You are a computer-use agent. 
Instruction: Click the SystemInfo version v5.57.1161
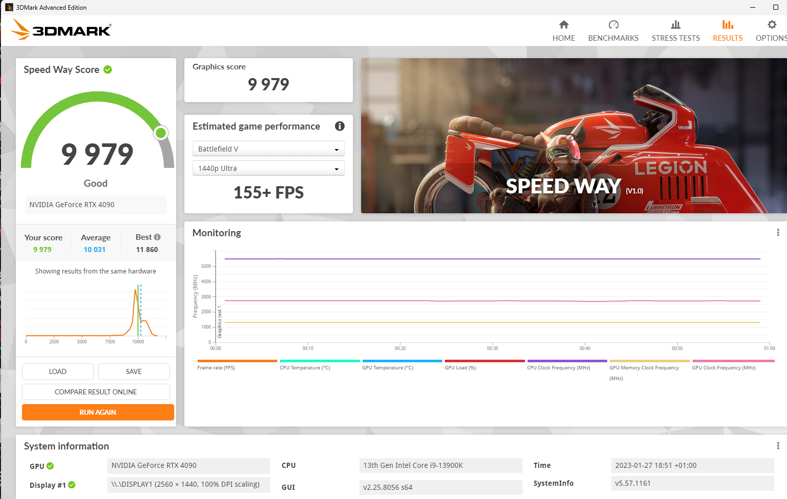[693, 484]
